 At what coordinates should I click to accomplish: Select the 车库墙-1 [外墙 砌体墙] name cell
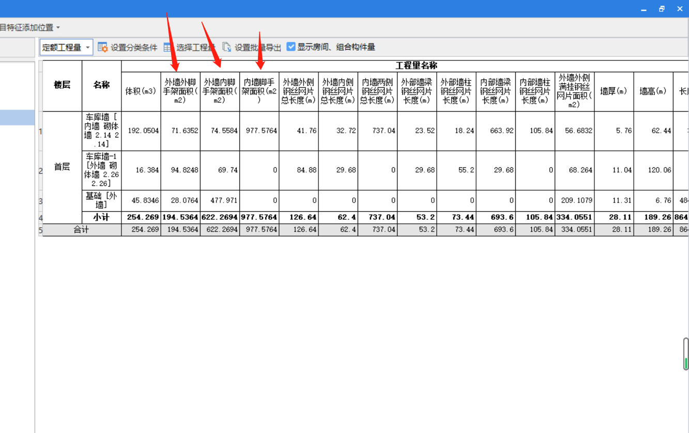point(102,170)
